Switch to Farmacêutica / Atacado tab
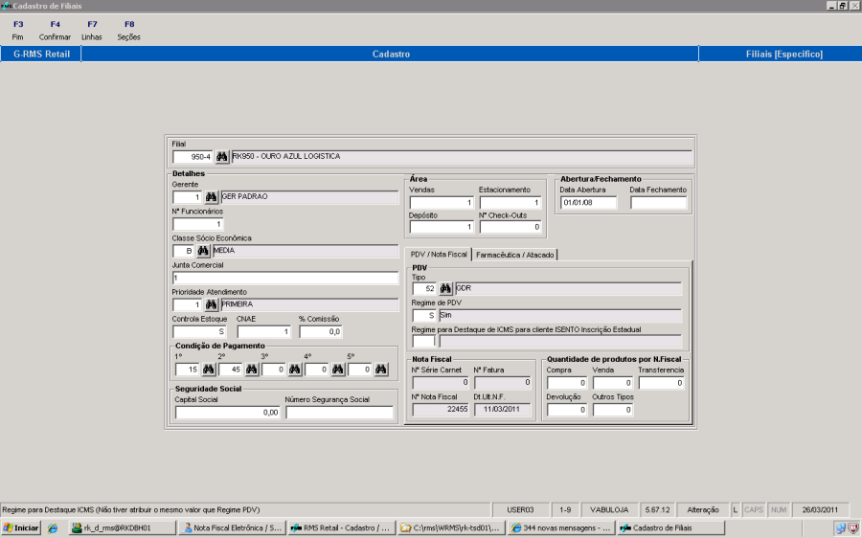This screenshot has height=538, width=862. coord(514,255)
